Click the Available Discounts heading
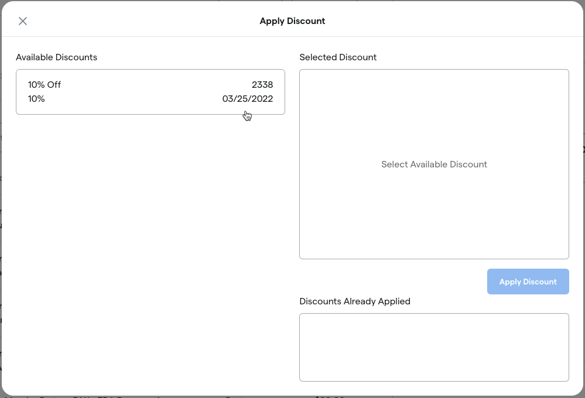 [56, 57]
